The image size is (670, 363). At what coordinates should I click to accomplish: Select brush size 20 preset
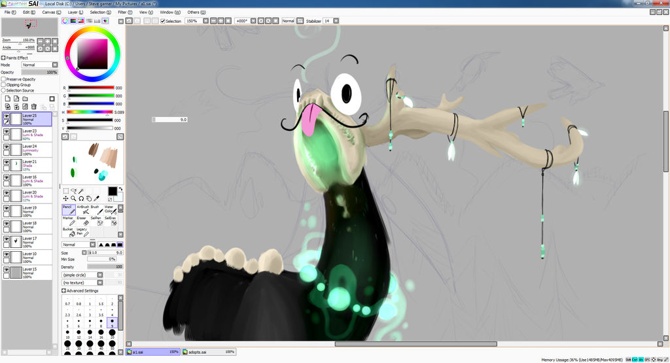(x=112, y=333)
